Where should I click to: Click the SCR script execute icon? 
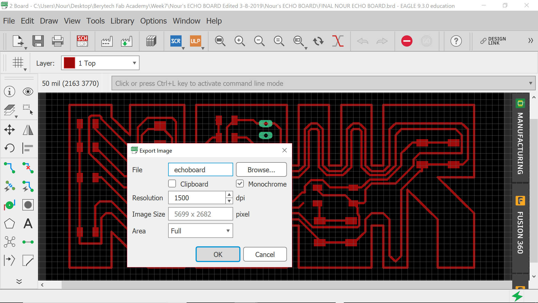click(x=176, y=41)
